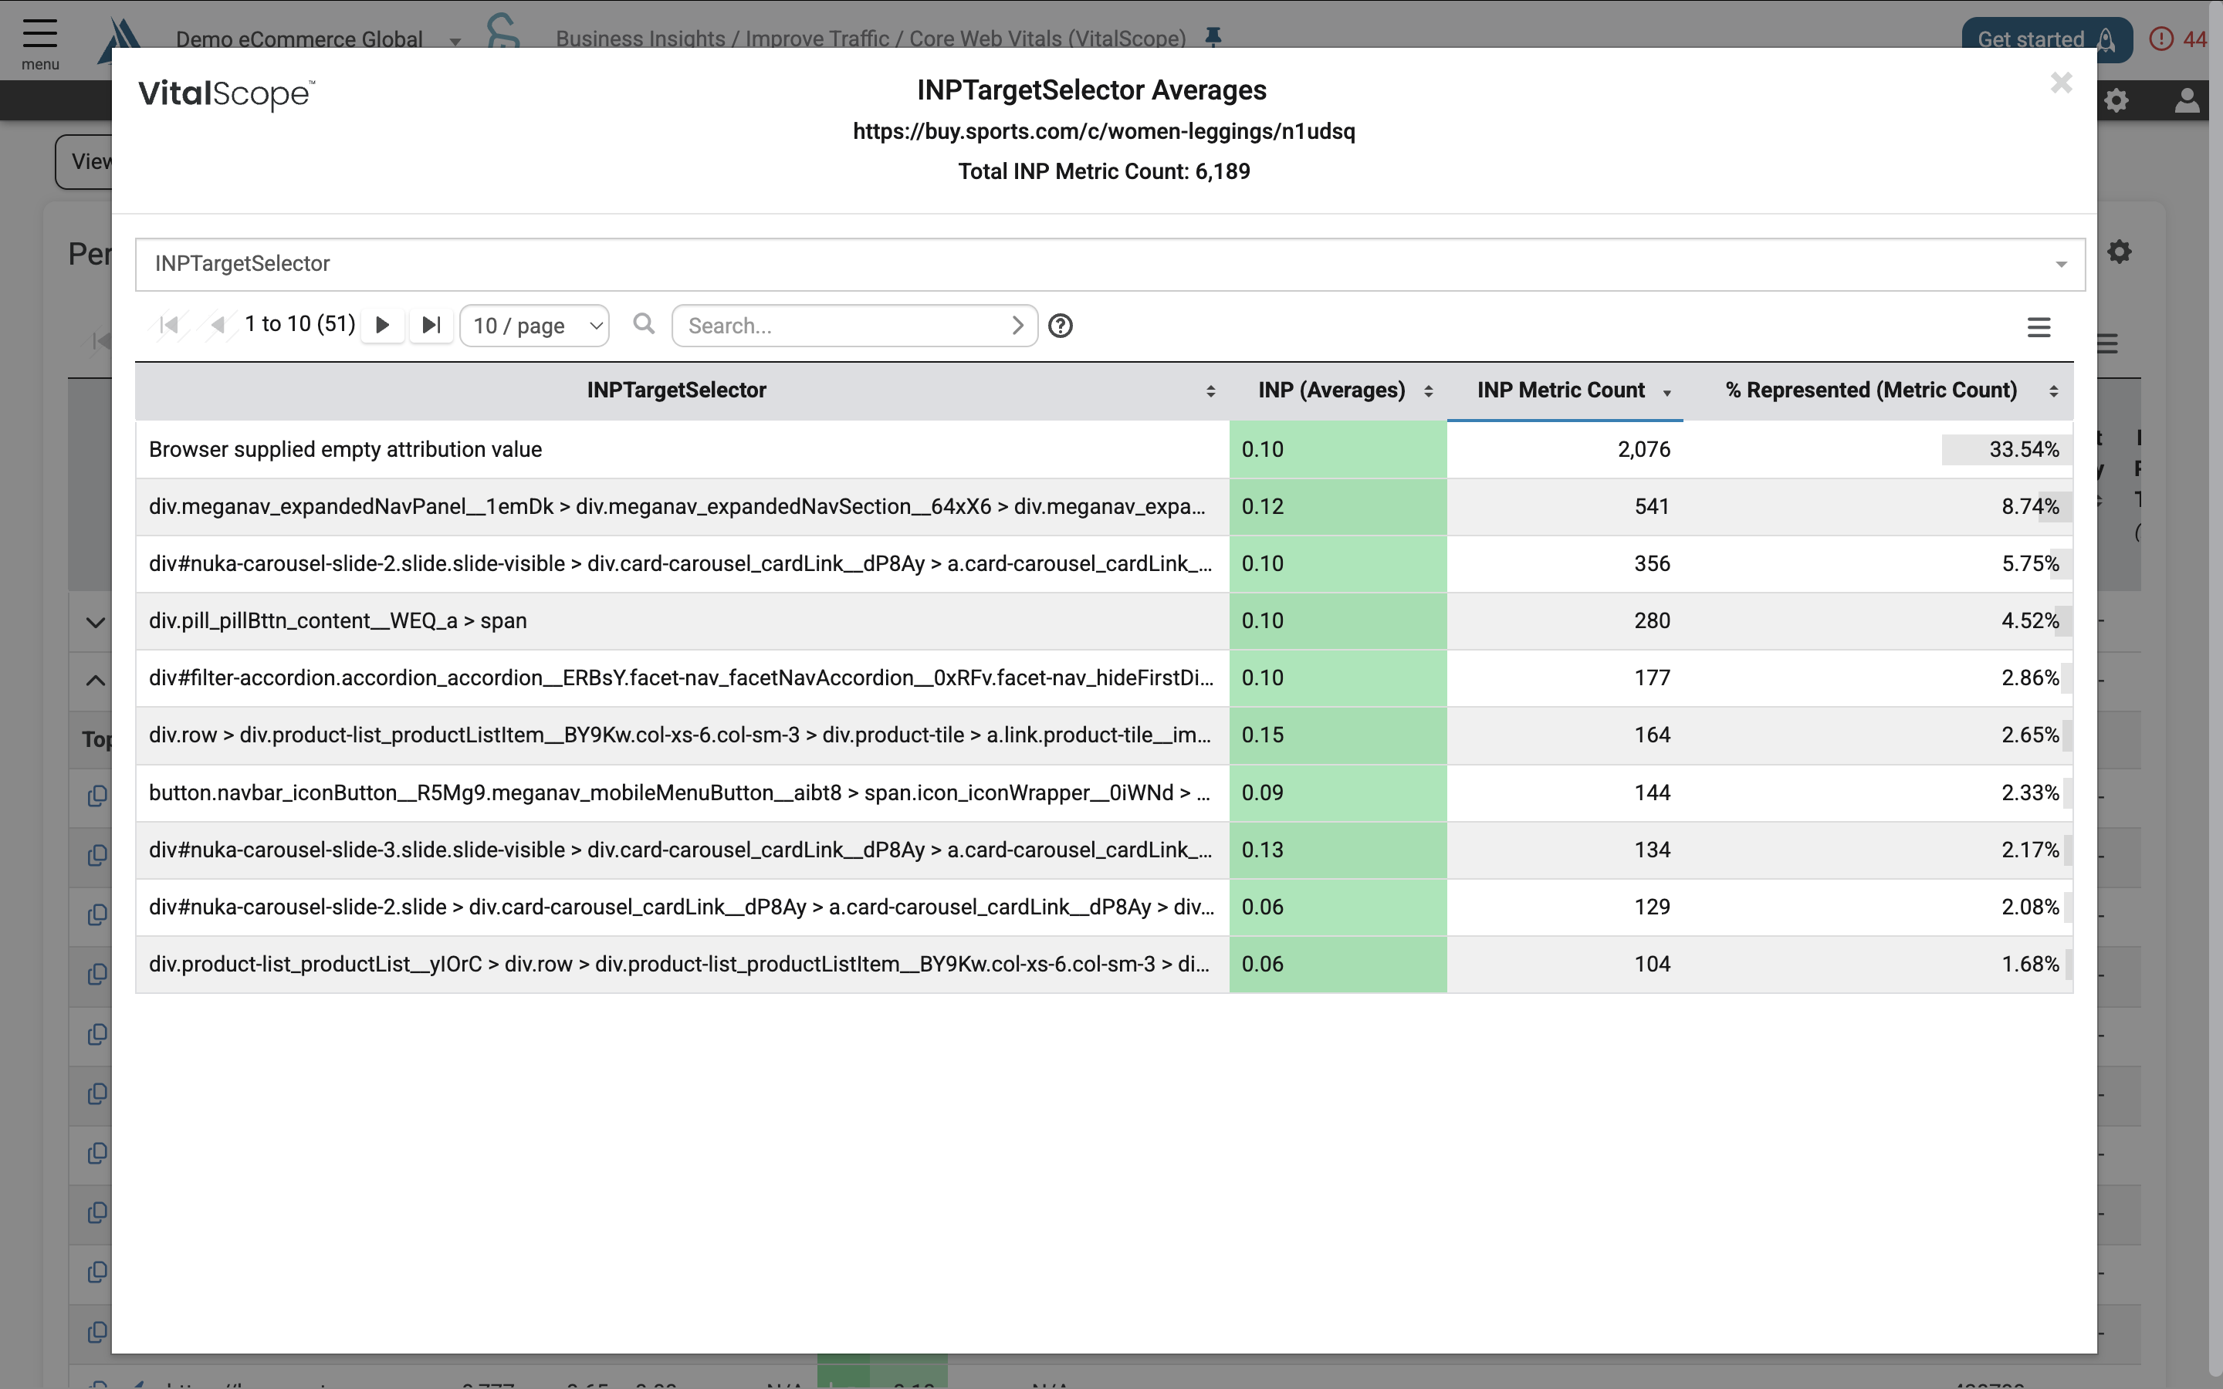Click the partially hidden View button
Image resolution: width=2223 pixels, height=1389 pixels.
(84, 162)
